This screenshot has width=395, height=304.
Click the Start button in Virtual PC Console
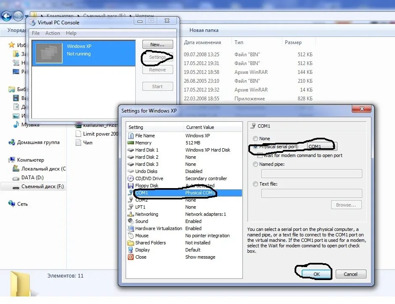[158, 86]
